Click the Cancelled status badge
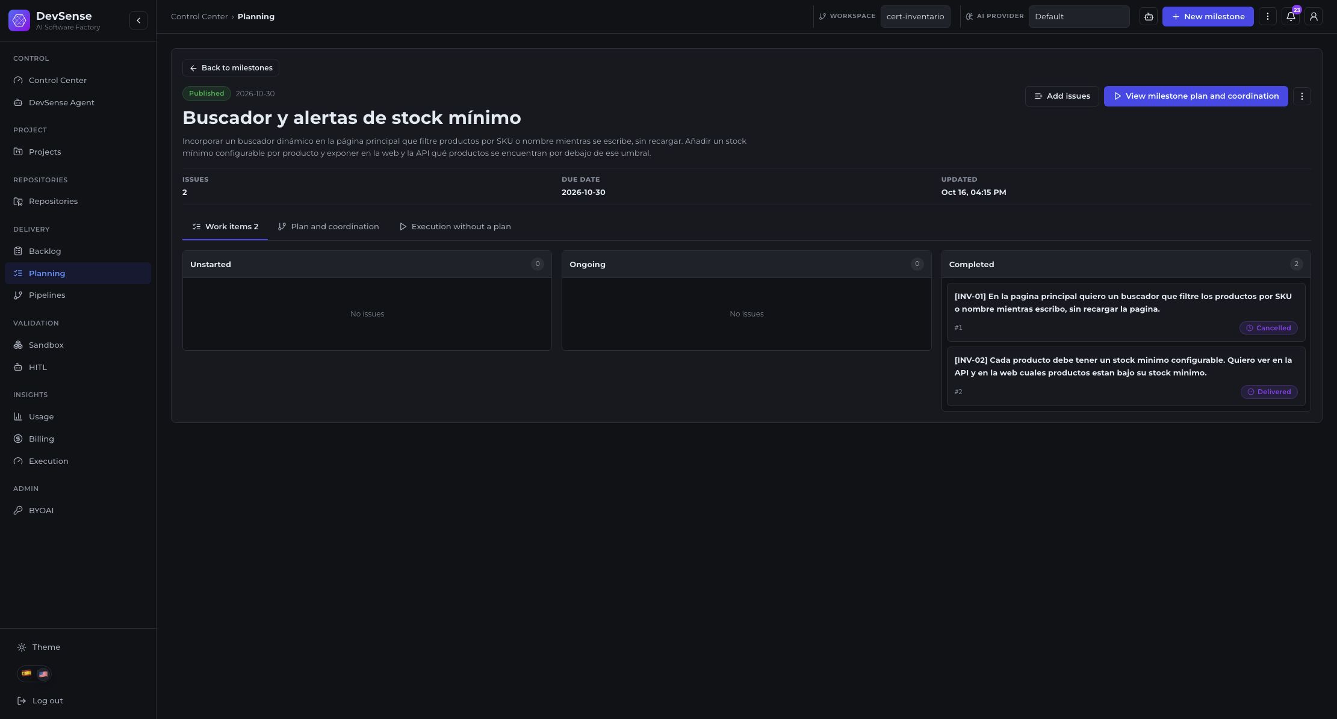1337x719 pixels. pyautogui.click(x=1268, y=328)
